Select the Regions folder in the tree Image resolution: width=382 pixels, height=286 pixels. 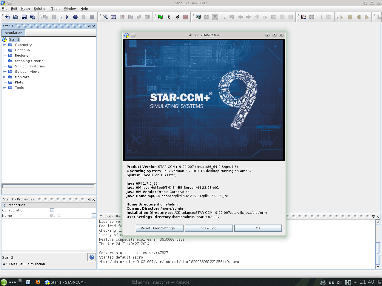pyautogui.click(x=21, y=55)
